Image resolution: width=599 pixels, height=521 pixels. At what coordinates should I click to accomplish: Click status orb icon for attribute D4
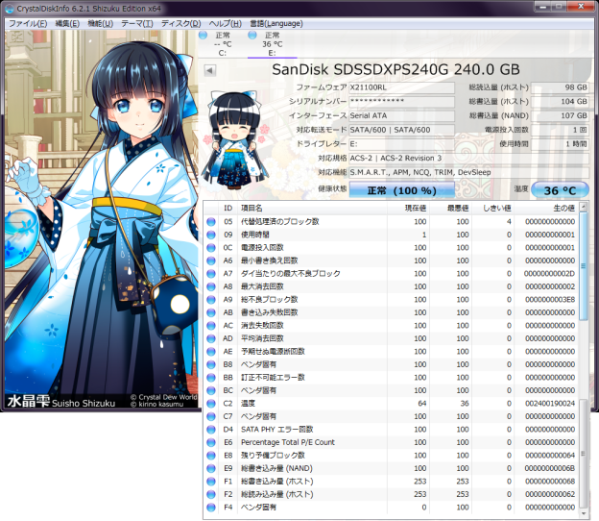(211, 430)
